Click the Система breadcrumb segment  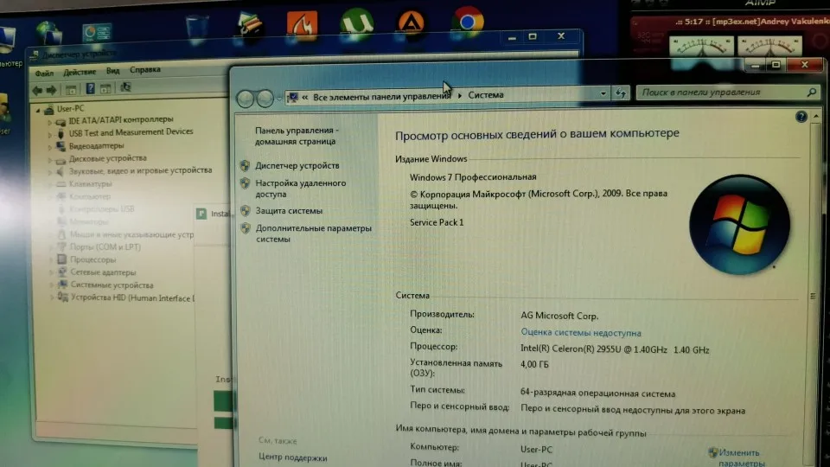coord(485,95)
